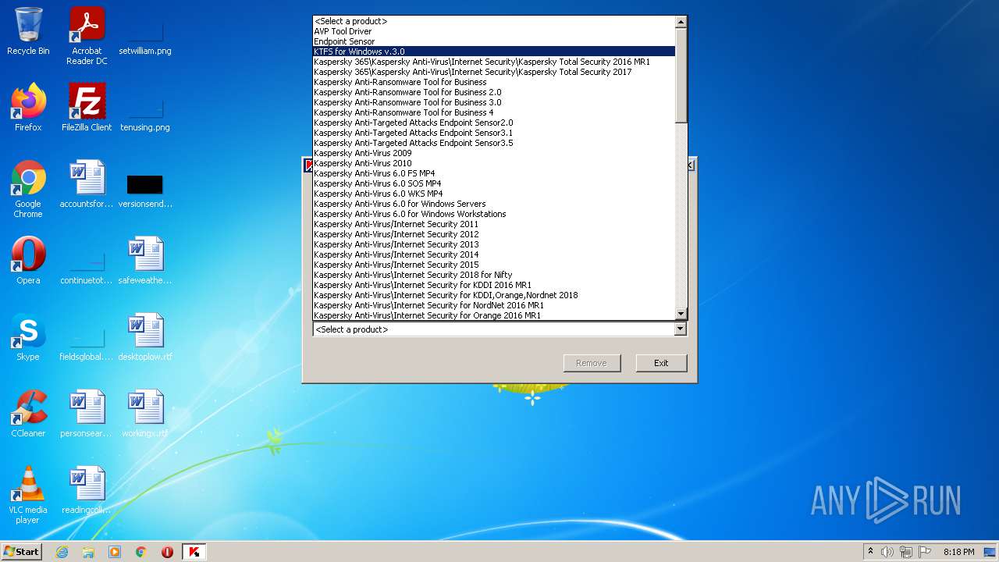Select Anti-Virus/Internet Security 2013
The width and height of the screenshot is (999, 562).
point(493,244)
